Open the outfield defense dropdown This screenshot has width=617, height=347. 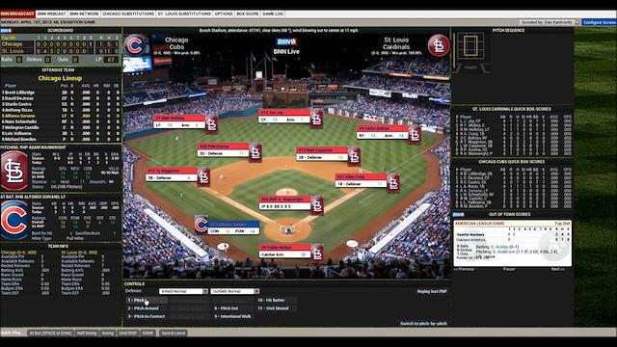(234, 291)
